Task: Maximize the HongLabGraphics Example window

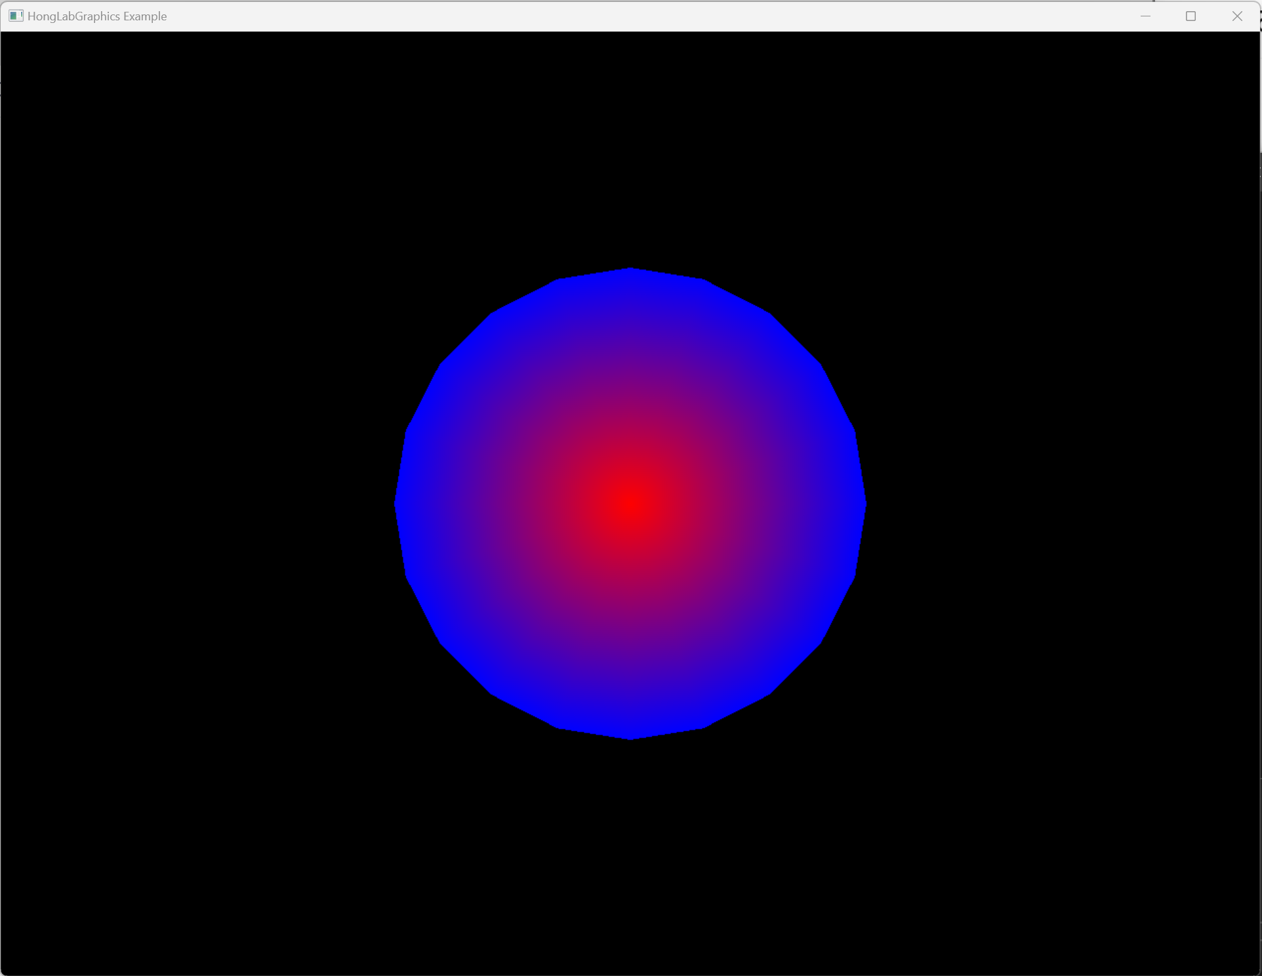Action: tap(1191, 16)
